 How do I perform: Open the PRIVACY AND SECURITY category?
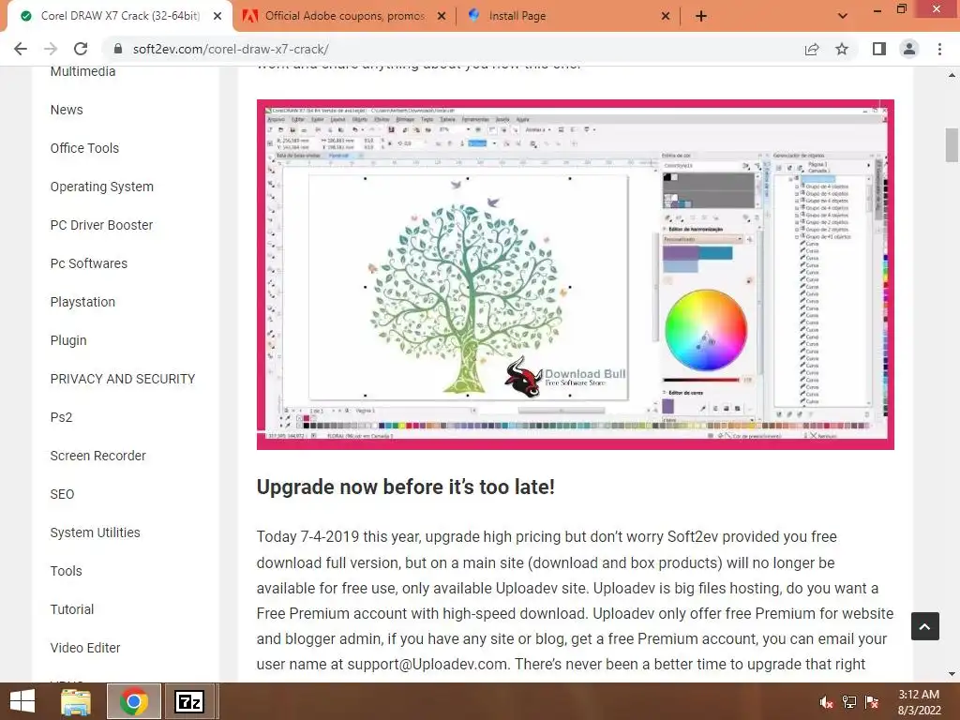click(123, 379)
